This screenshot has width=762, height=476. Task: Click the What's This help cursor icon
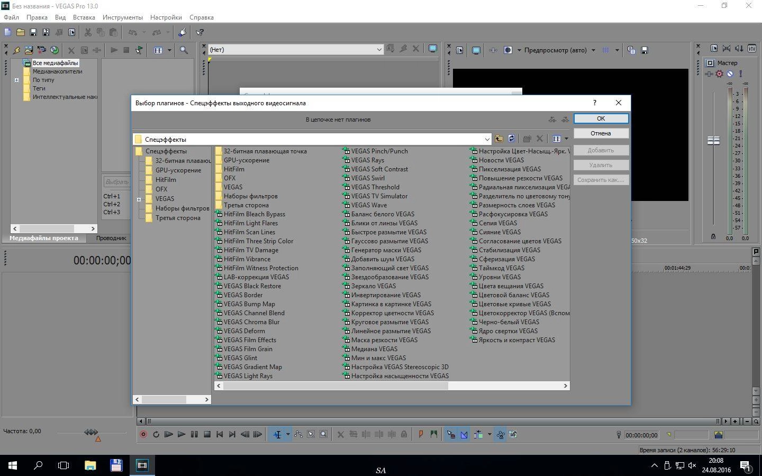coord(199,32)
